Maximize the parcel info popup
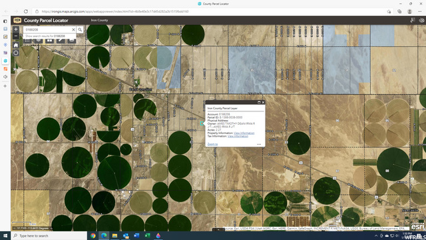This screenshot has height=240, width=426. pyautogui.click(x=259, y=102)
